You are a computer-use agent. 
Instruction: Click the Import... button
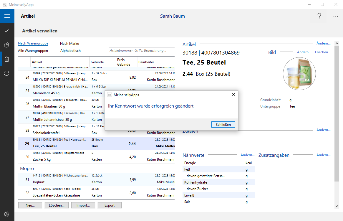(x=83, y=205)
